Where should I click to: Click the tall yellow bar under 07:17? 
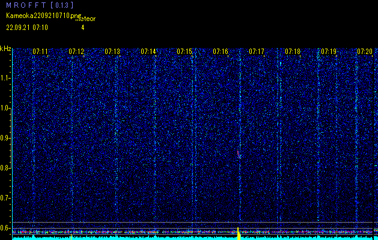click(239, 234)
